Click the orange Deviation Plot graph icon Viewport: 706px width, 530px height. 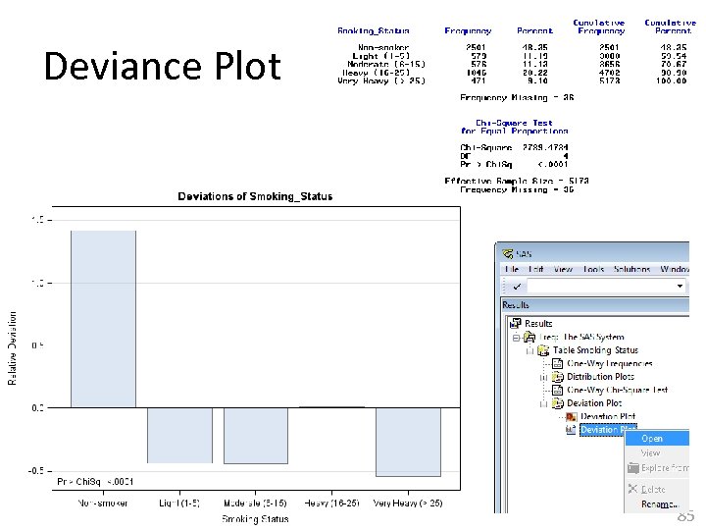572,416
